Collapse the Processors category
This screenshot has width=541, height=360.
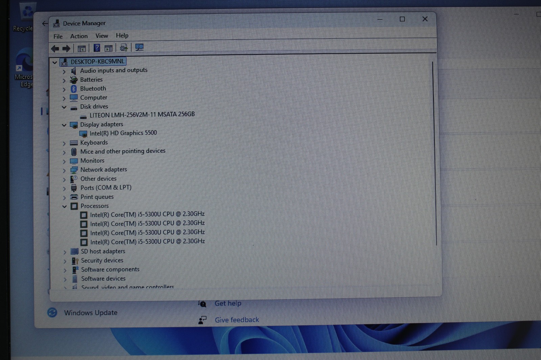tap(64, 206)
